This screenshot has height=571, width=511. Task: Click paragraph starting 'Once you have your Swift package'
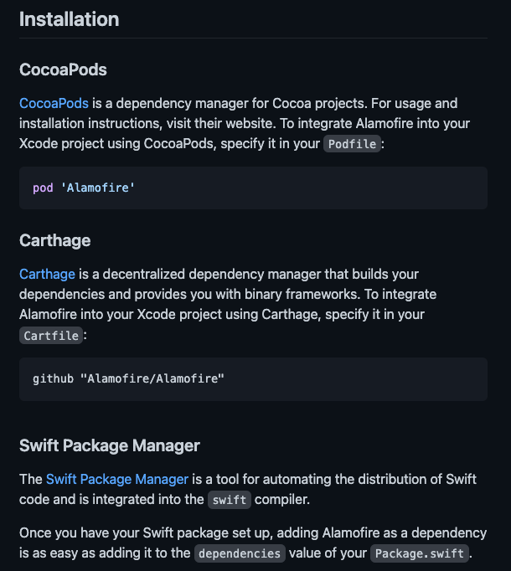click(x=253, y=543)
